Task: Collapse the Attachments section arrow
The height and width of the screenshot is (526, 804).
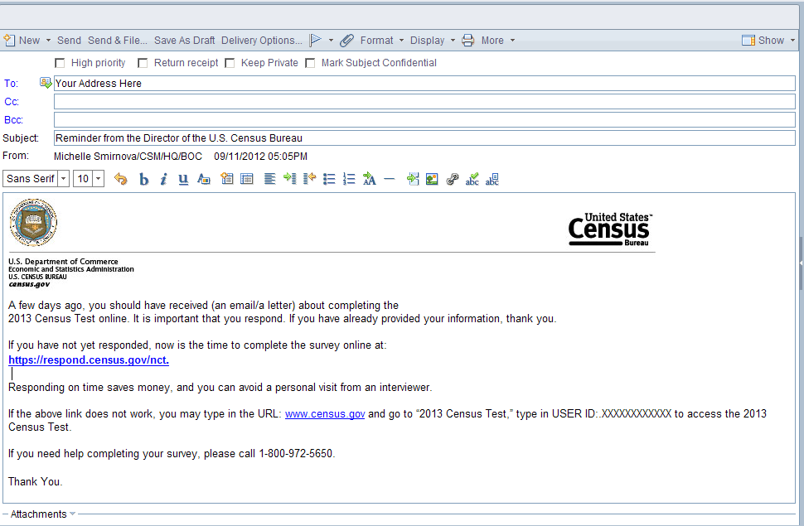Action: 72,514
